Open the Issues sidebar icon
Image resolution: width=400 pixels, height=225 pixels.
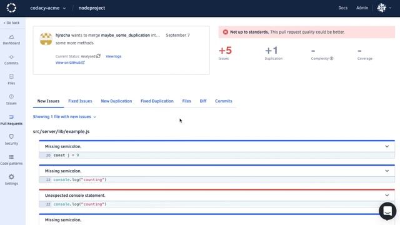[x=11, y=96]
